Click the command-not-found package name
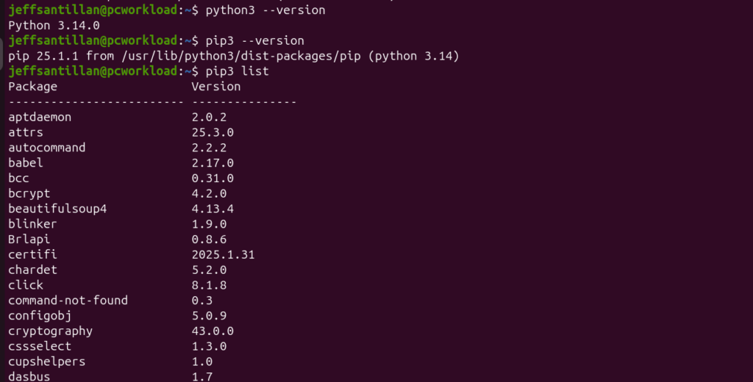This screenshot has height=382, width=753. coord(68,300)
